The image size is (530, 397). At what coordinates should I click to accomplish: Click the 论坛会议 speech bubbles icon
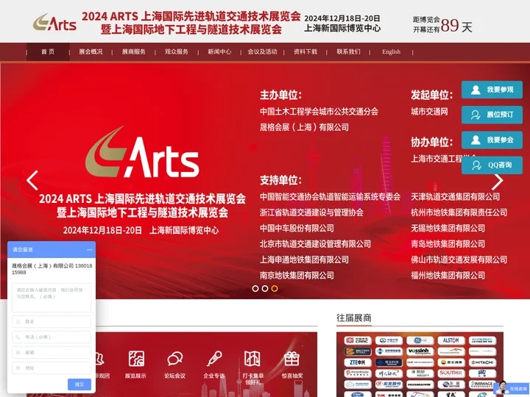click(x=175, y=359)
